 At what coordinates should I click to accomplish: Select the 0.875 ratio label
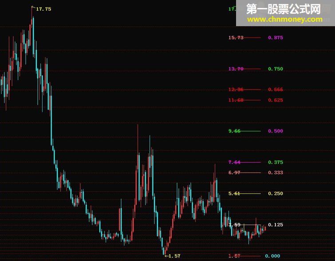(x=276, y=38)
